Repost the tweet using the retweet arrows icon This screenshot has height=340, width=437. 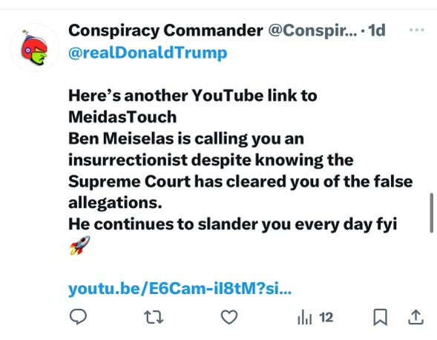coord(154,317)
